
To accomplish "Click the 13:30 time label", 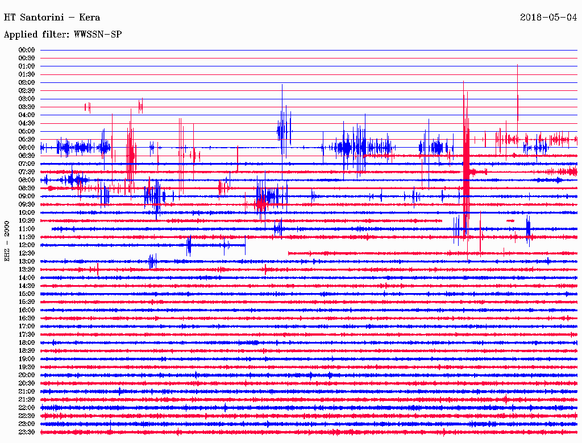I will [x=27, y=270].
